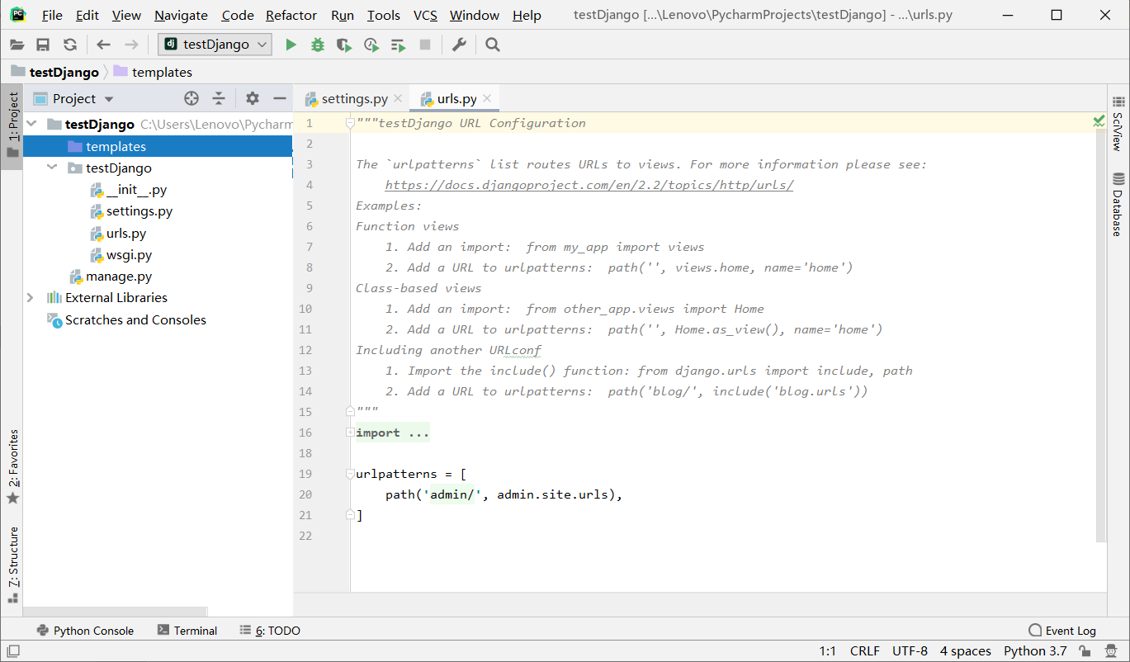Open the 6: TODO tool window
The width and height of the screenshot is (1130, 662).
(270, 630)
